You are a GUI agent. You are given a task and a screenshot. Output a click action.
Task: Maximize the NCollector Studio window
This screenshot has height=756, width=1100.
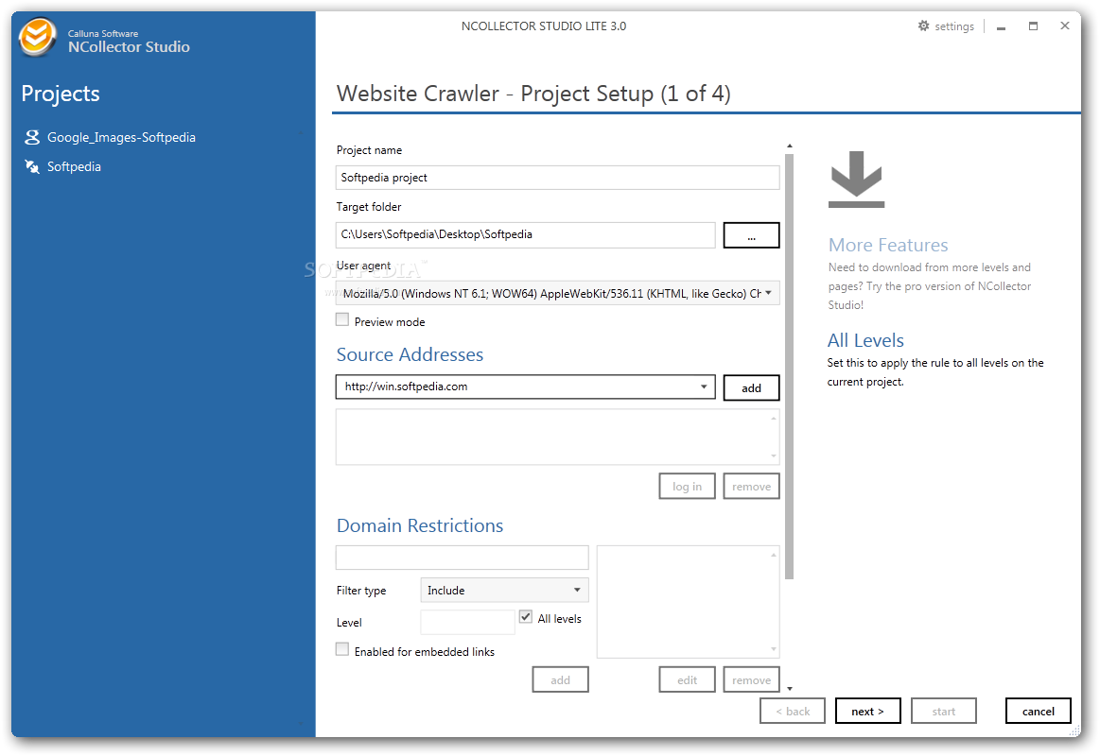tap(1034, 26)
